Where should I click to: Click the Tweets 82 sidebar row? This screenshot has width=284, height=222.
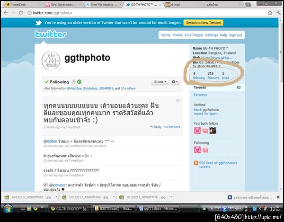coord(217,88)
